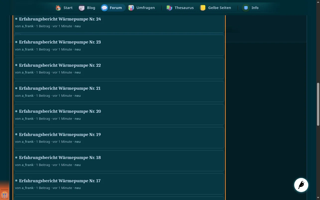Open thread Erfahrungsbericht Wärmepumpe Nr. 23
Screen dimensions: 320x200
(x=60, y=42)
